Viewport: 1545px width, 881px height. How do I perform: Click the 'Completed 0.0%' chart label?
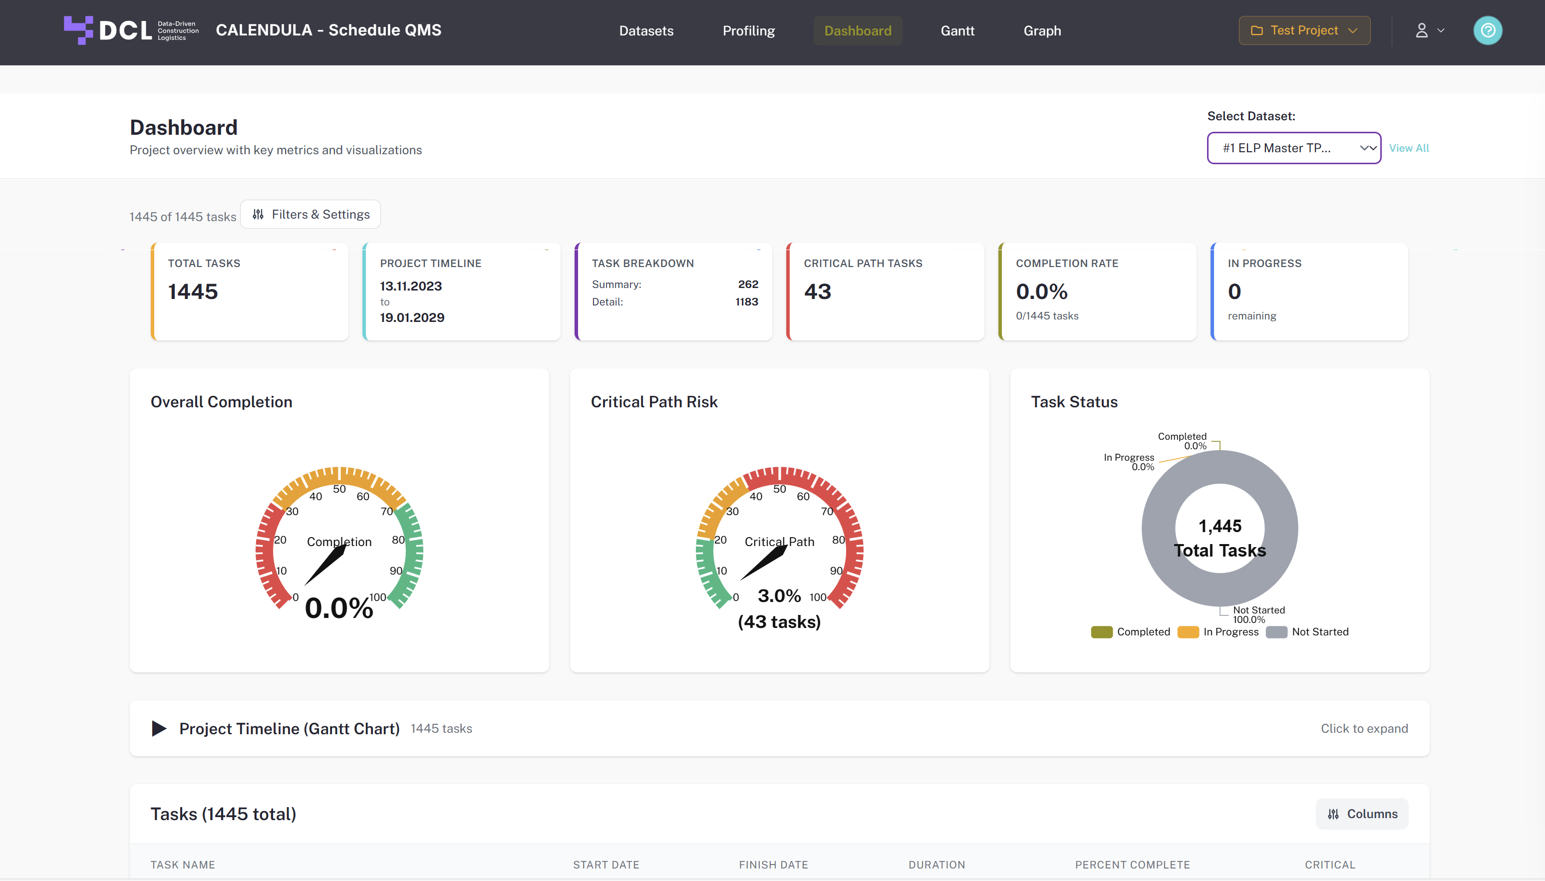(x=1182, y=441)
